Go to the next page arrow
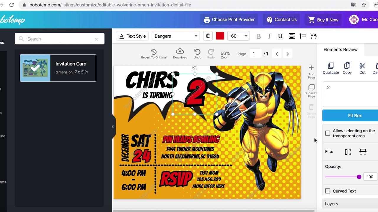 tap(288, 54)
